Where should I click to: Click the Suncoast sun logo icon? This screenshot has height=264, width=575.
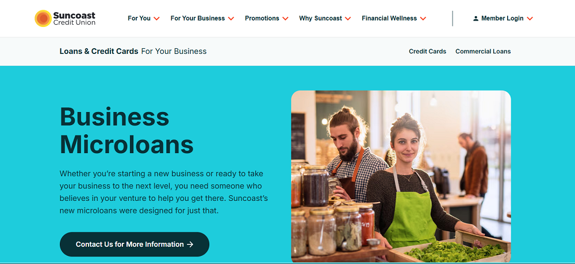point(43,18)
